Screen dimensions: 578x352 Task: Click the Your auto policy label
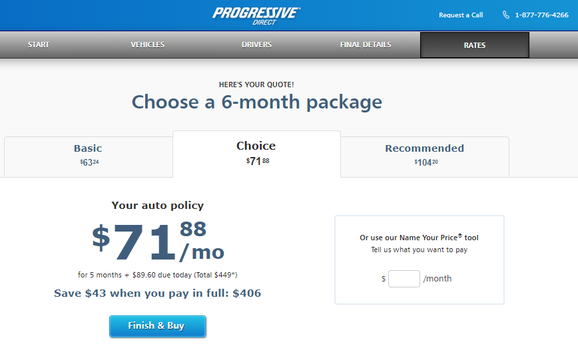tap(157, 206)
